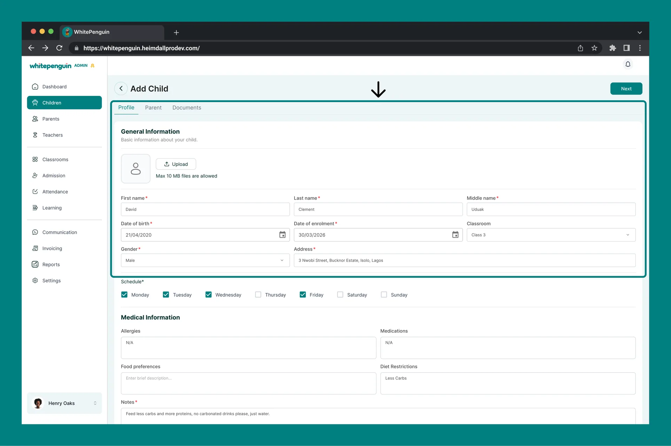Click the browser address bar URL
The width and height of the screenshot is (671, 446).
click(x=142, y=48)
